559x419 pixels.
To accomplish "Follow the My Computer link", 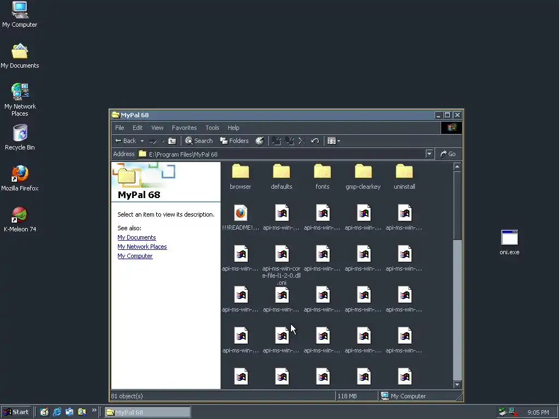I will [x=135, y=256].
